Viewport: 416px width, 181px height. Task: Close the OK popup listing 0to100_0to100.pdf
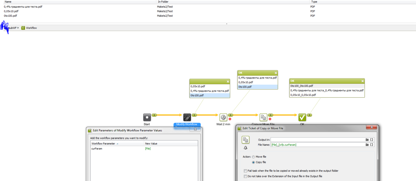pyautogui.click(x=362, y=81)
